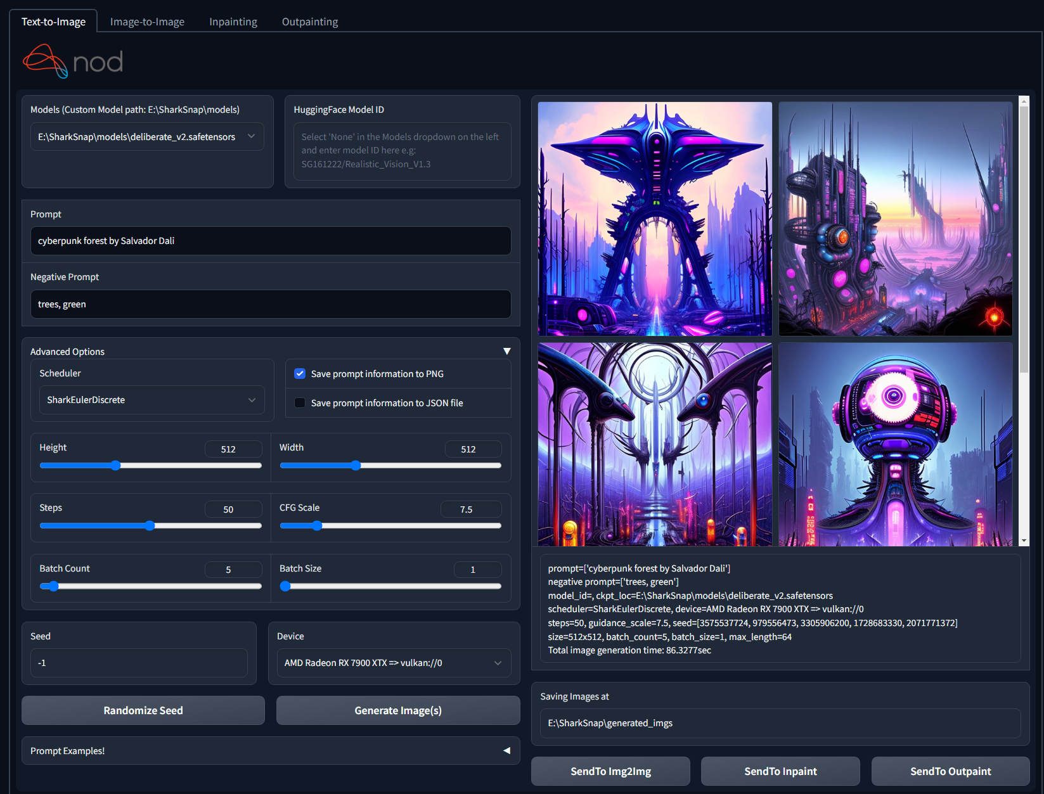Disable Save prompt information to PNG
This screenshot has height=794, width=1044.
pyautogui.click(x=300, y=374)
